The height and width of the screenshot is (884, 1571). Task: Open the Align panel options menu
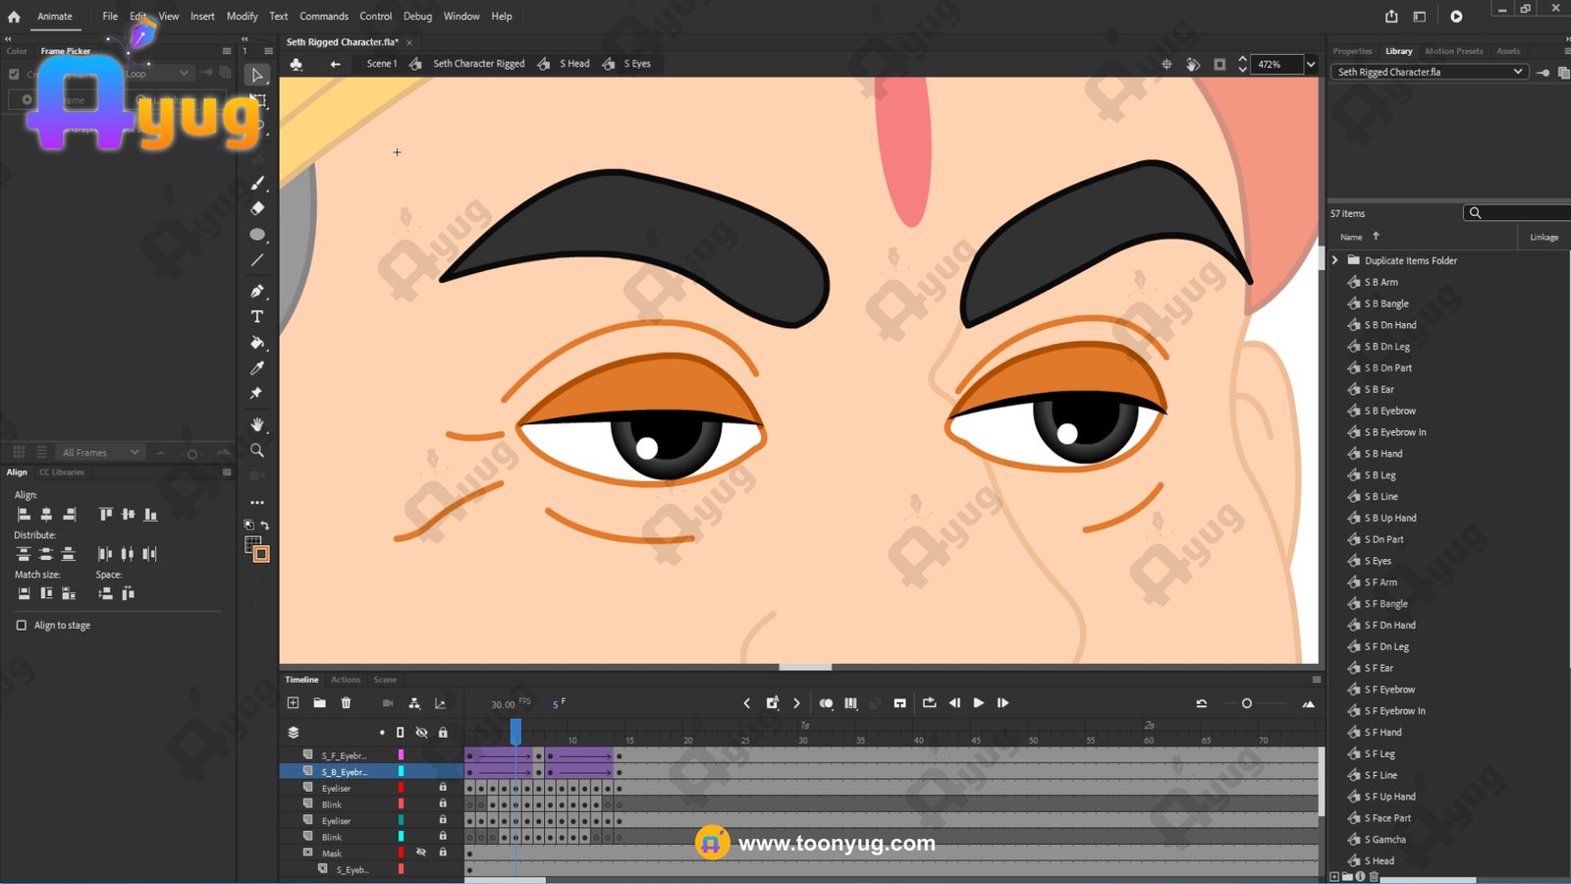pyautogui.click(x=227, y=472)
